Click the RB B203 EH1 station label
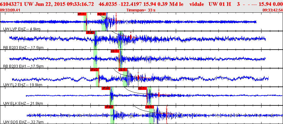The height and width of the screenshot is (124, 283). pos(23,66)
